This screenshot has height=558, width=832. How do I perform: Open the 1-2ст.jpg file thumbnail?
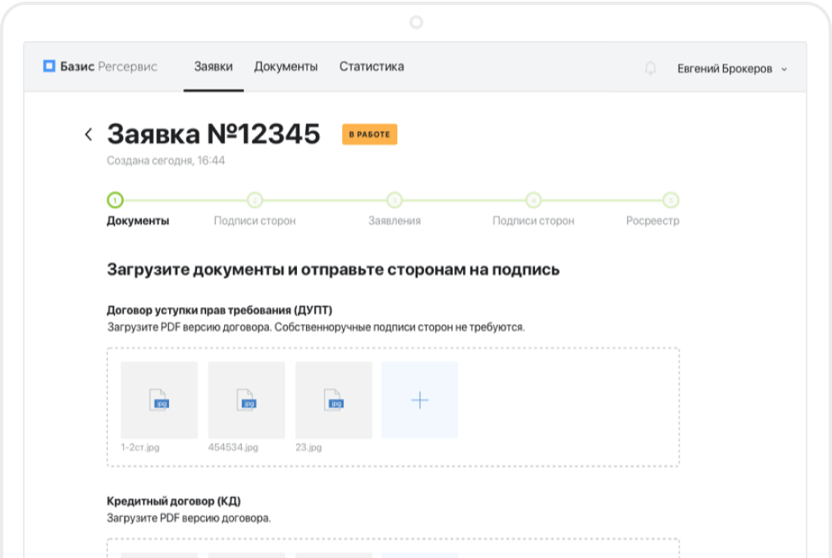[x=159, y=400]
